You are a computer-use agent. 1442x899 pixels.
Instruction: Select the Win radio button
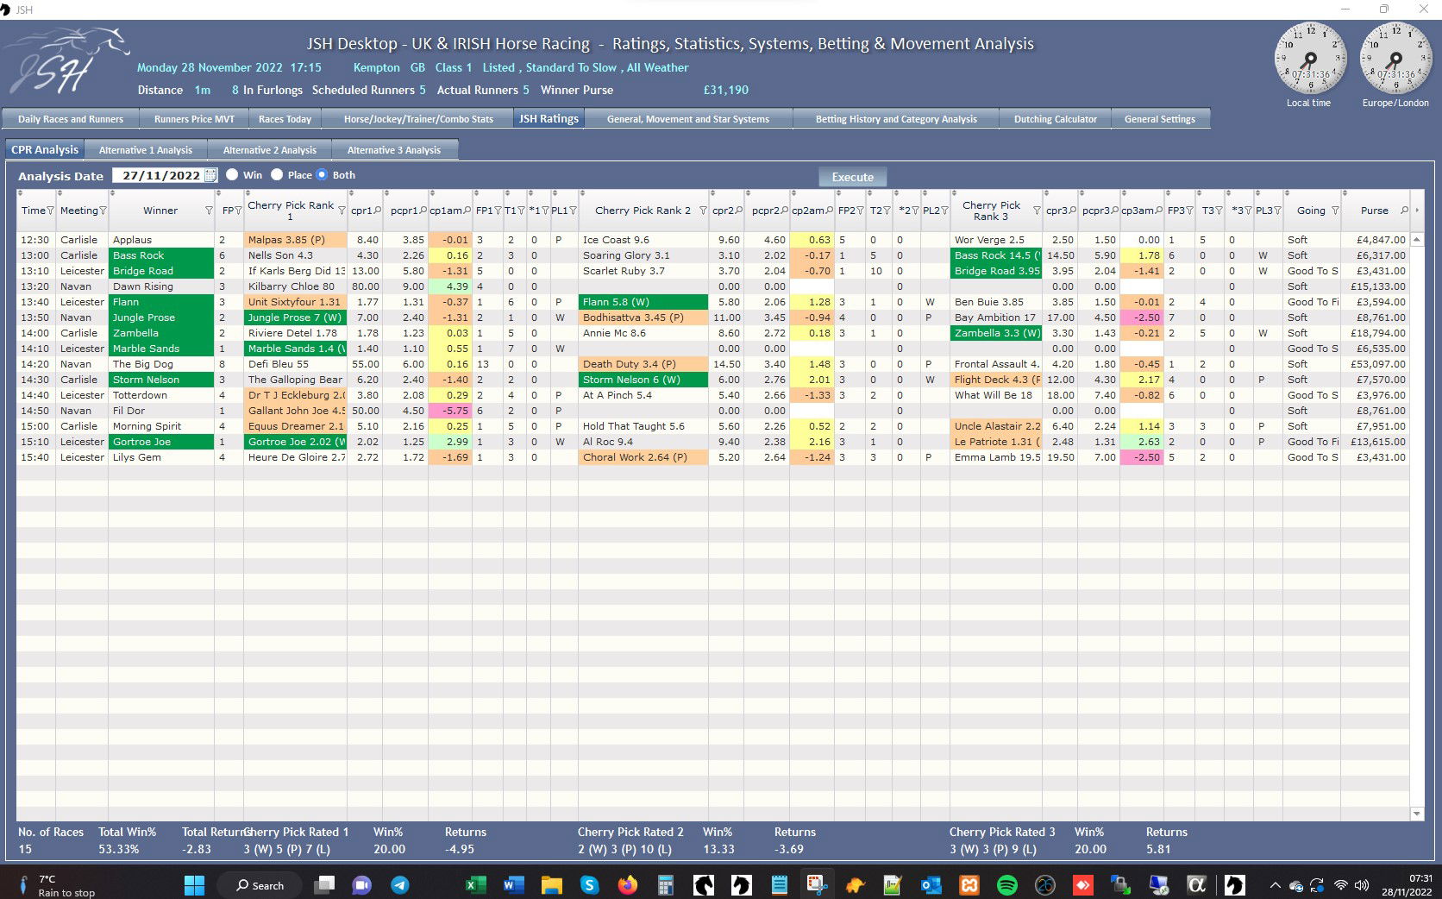232,174
